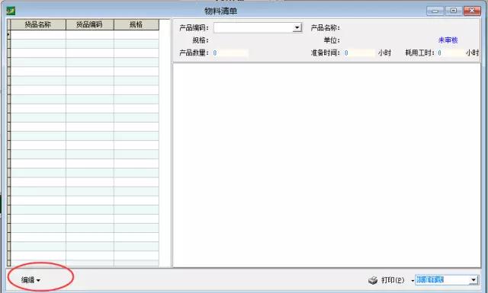Expand the print template combo arrow
Screen dimensions: 488x293
(474, 280)
